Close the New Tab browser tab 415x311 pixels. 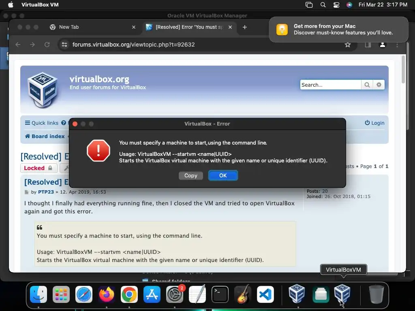(134, 27)
